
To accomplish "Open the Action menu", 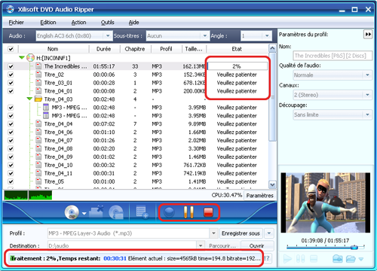I will pyautogui.click(x=78, y=23).
